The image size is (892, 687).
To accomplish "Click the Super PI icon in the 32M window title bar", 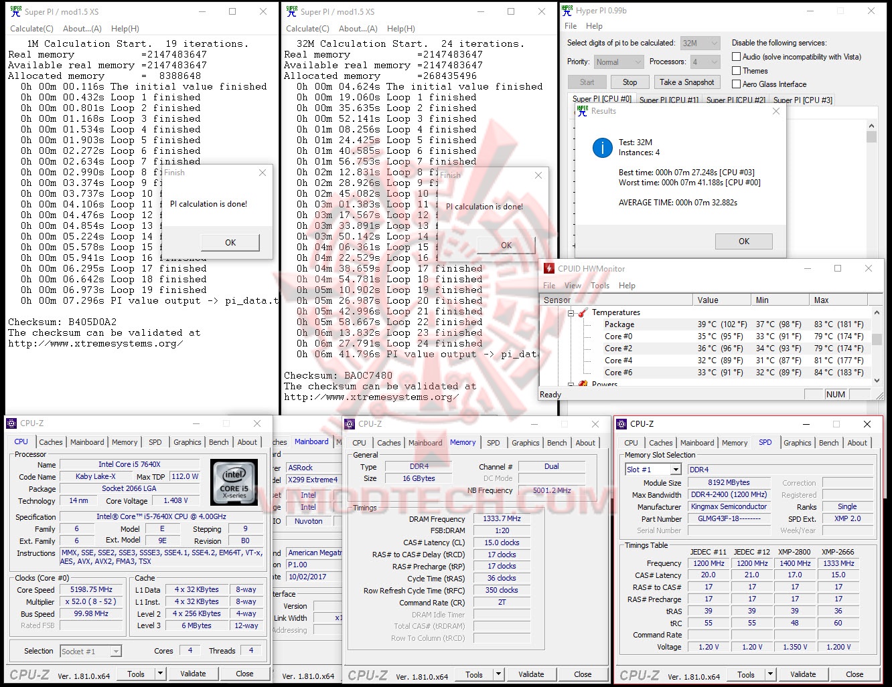I will point(292,11).
